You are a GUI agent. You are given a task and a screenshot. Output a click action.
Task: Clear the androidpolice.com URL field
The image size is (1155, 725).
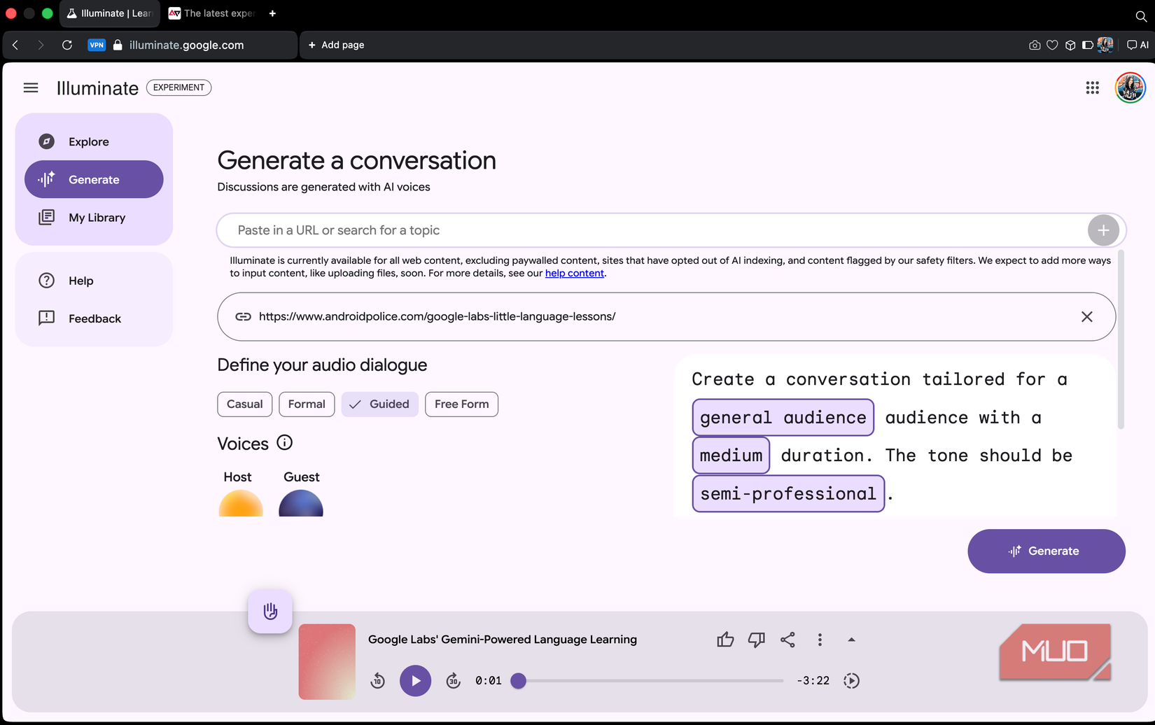[x=1087, y=316]
